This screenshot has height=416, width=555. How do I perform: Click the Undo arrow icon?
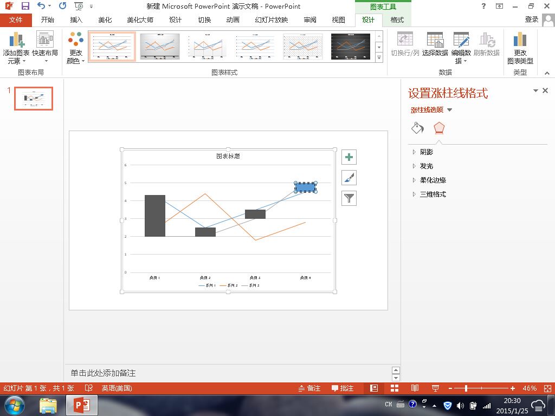(x=41, y=5)
